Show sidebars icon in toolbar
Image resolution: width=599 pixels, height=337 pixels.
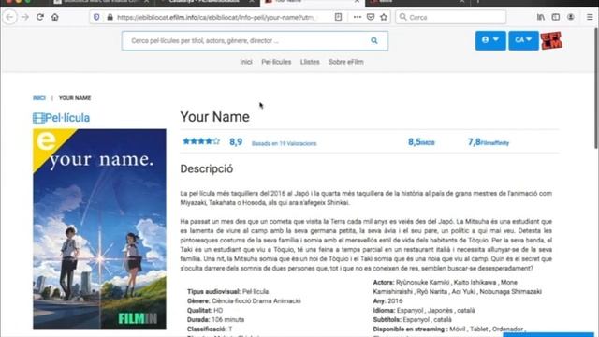tap(556, 17)
